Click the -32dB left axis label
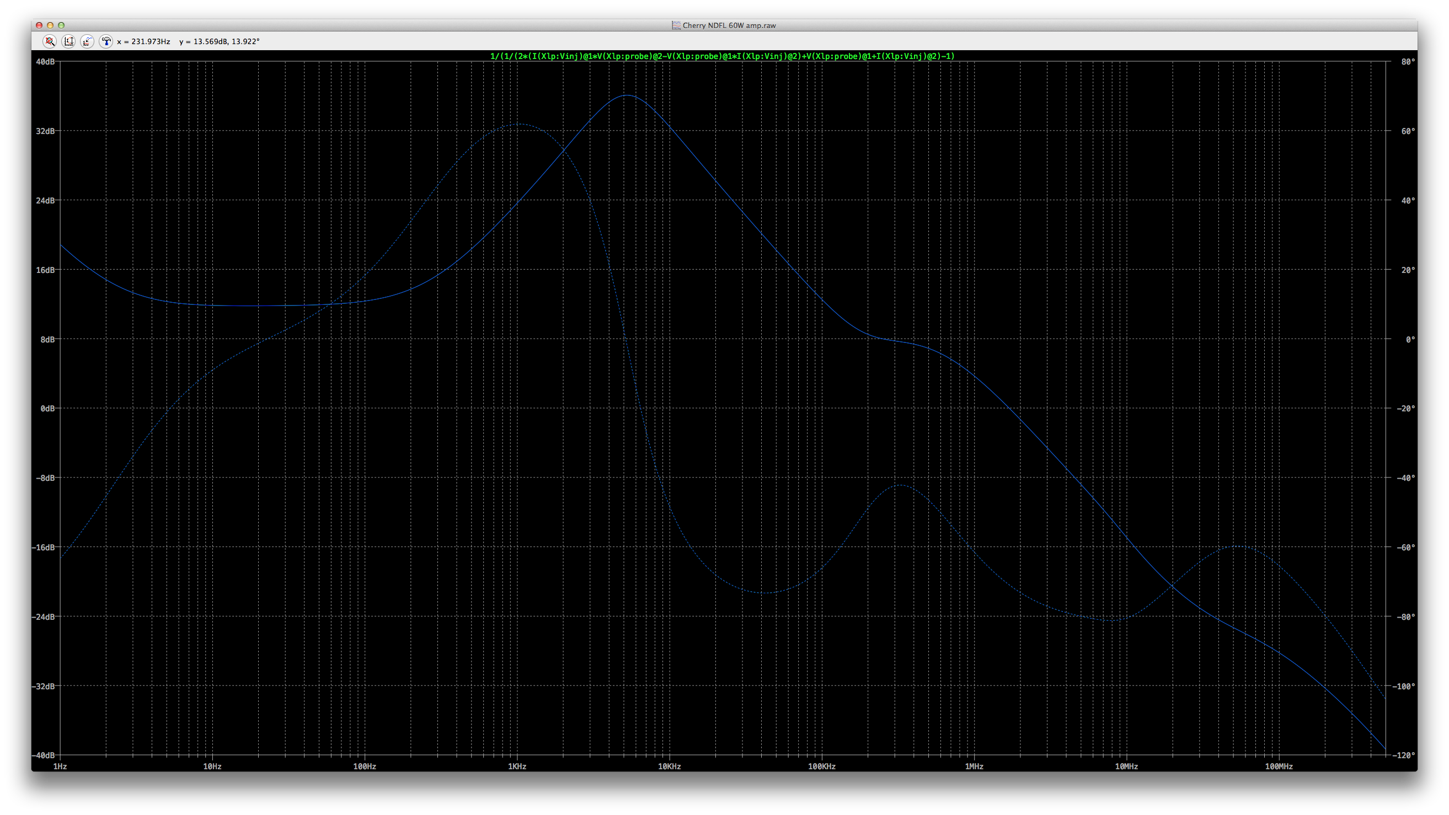This screenshot has height=815, width=1449. [44, 686]
